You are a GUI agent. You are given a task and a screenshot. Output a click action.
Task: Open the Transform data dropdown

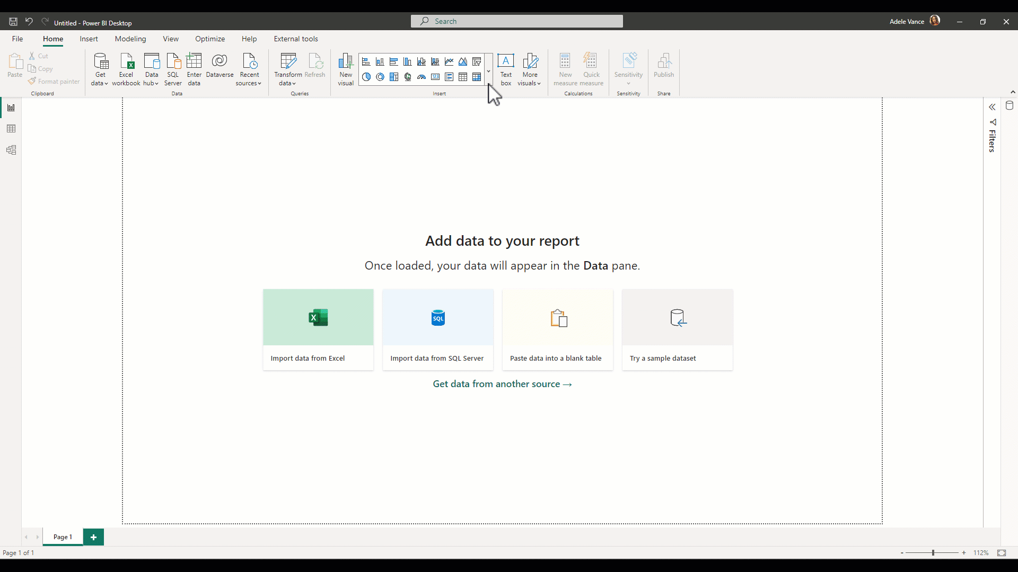288,69
